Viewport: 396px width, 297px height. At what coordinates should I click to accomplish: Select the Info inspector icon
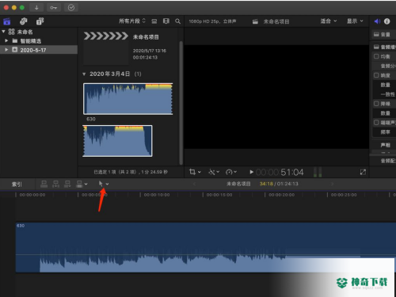pos(386,21)
